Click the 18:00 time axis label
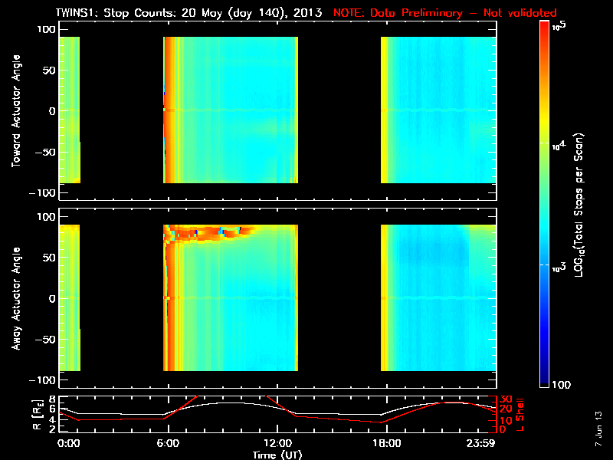The image size is (613, 460). coord(387,443)
